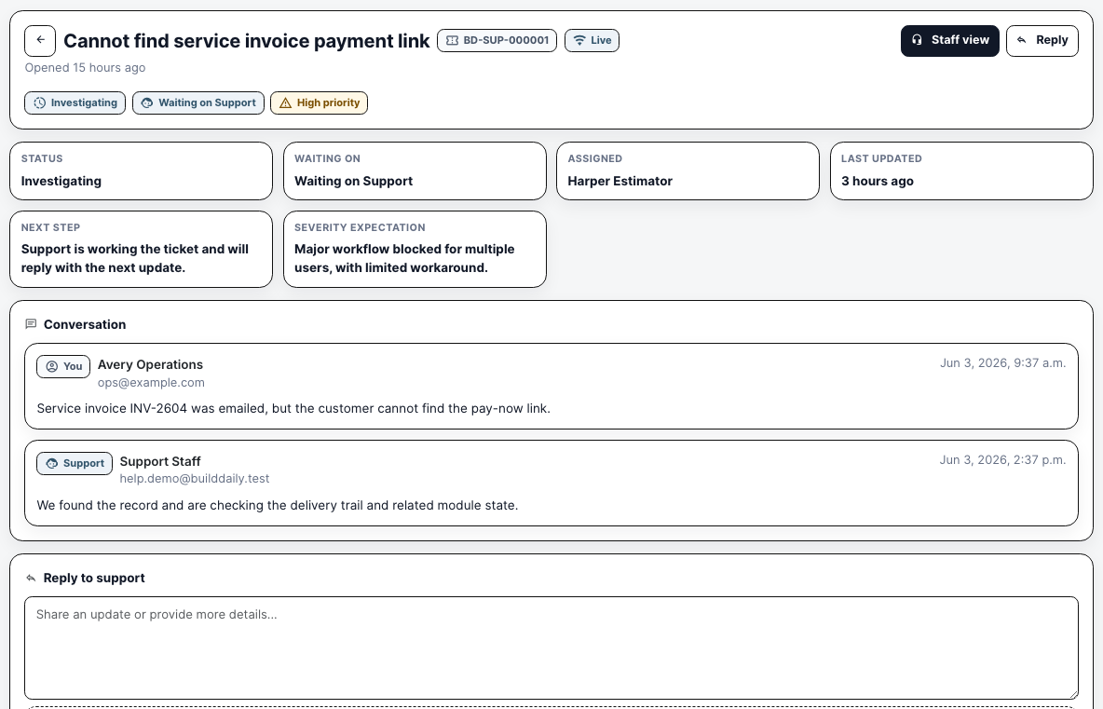Click the Waiting On card value
1103x709 pixels.
click(x=353, y=181)
